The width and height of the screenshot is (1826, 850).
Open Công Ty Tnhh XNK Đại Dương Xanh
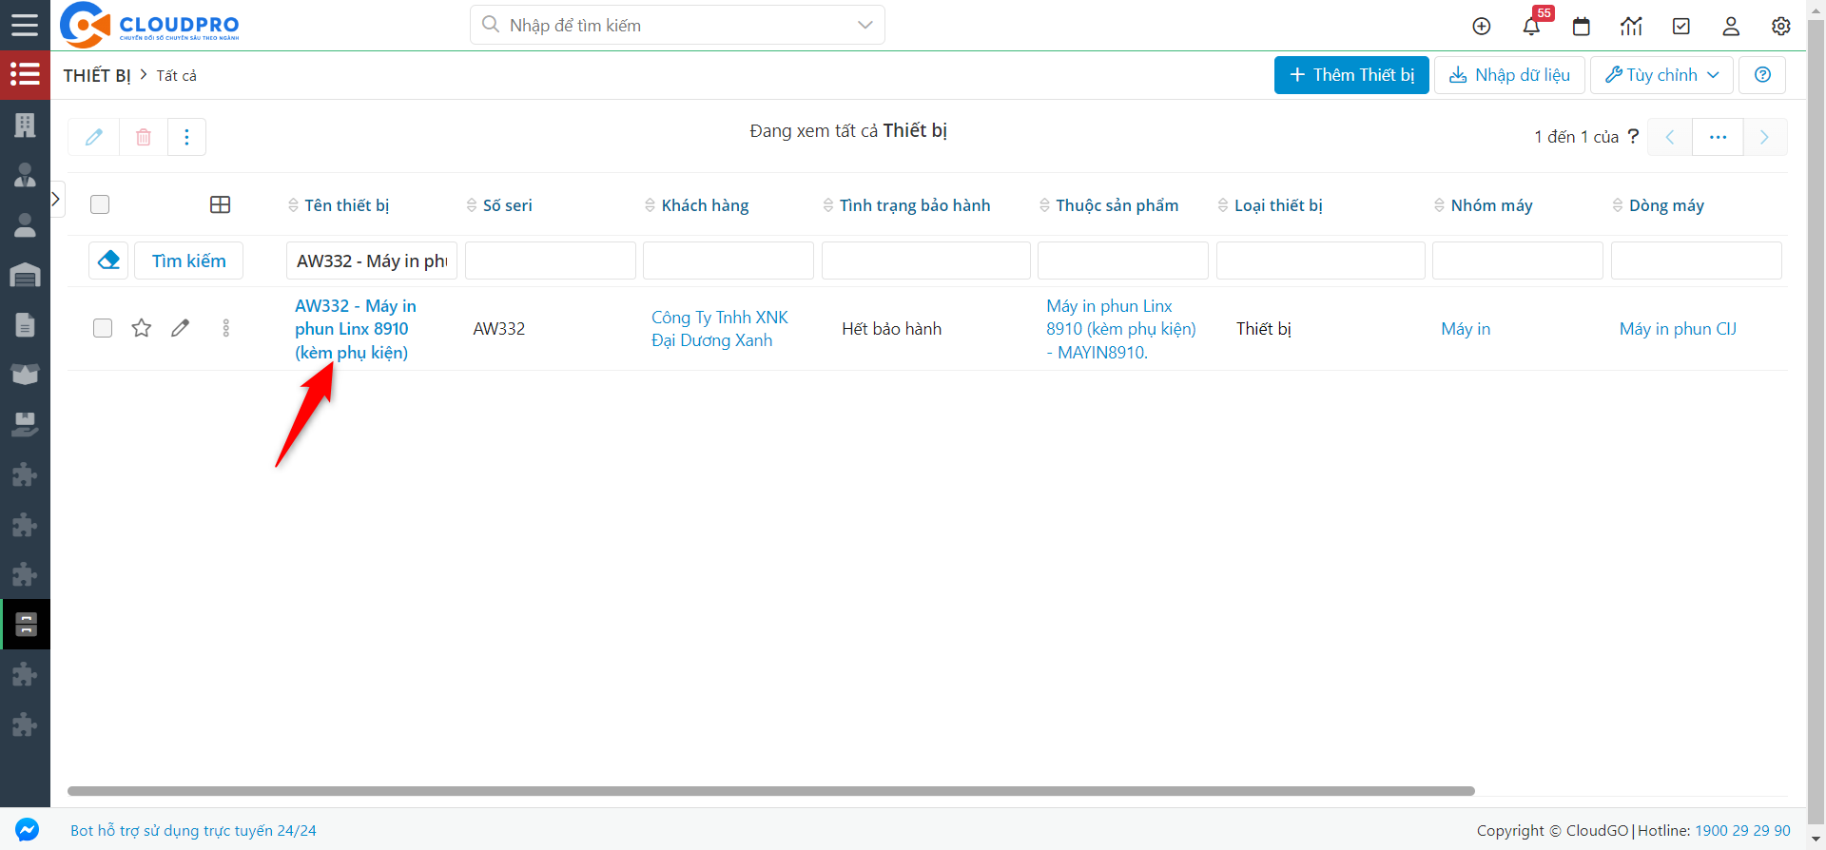(720, 329)
